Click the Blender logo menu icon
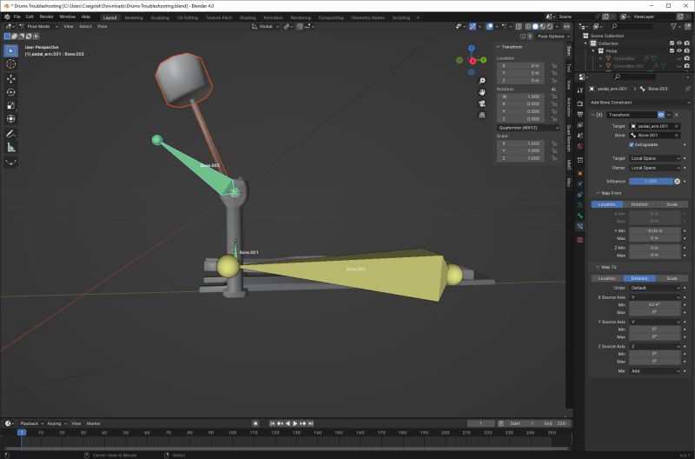The height and width of the screenshot is (459, 695). pos(7,17)
